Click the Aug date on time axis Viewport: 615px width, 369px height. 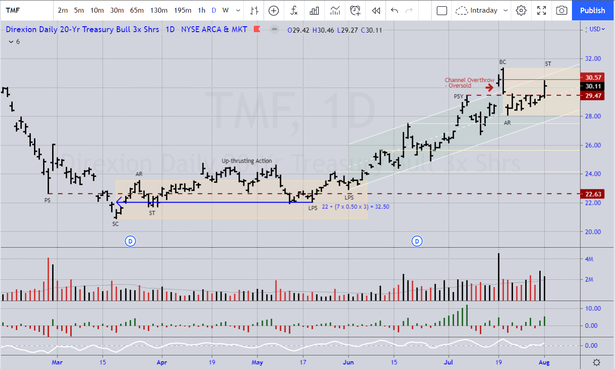click(544, 362)
